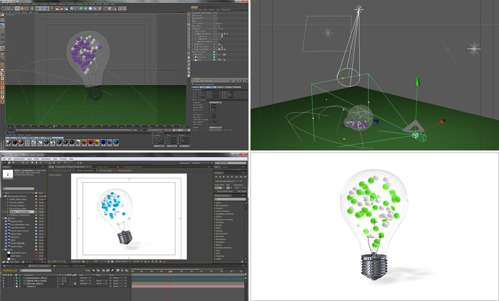The width and height of the screenshot is (499, 301).
Task: Hide the #Comp_Object timeline layer
Action: (x=3, y=284)
